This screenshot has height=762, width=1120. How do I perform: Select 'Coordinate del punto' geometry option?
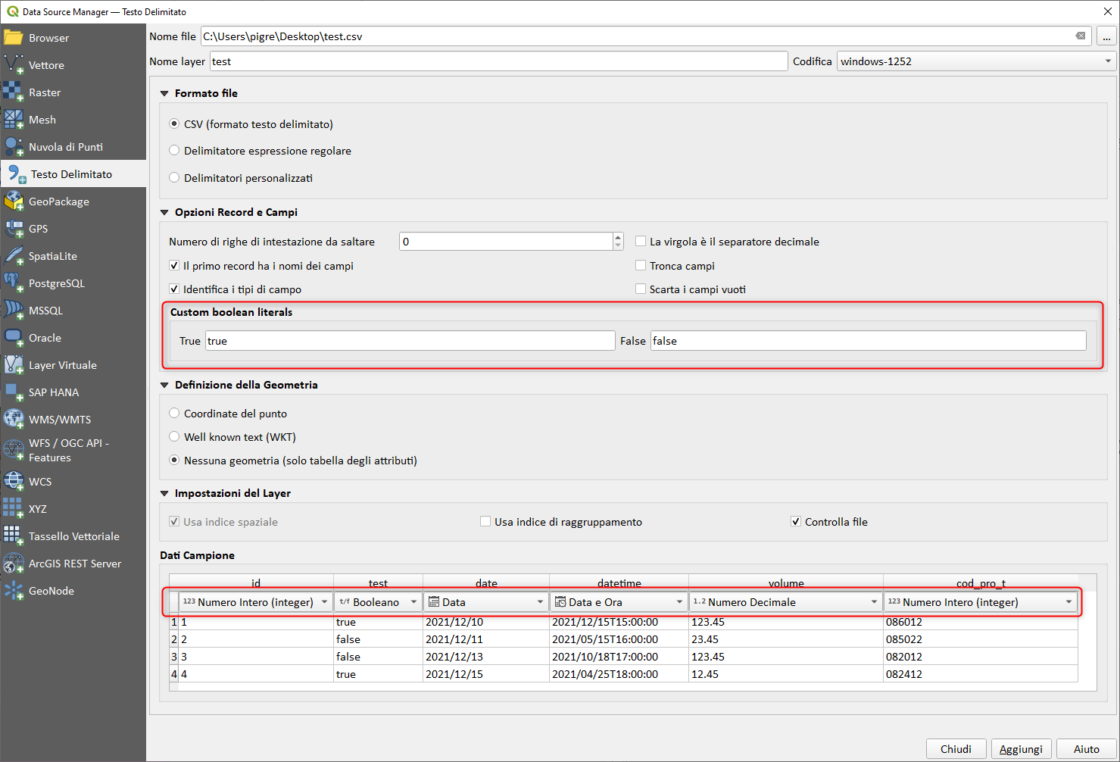point(174,414)
